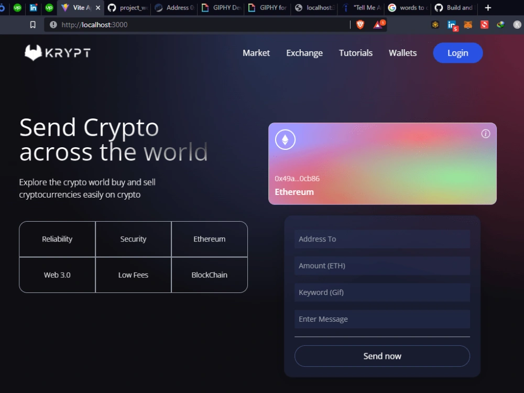Click the Brave Rewards triangle icon

tap(379, 25)
